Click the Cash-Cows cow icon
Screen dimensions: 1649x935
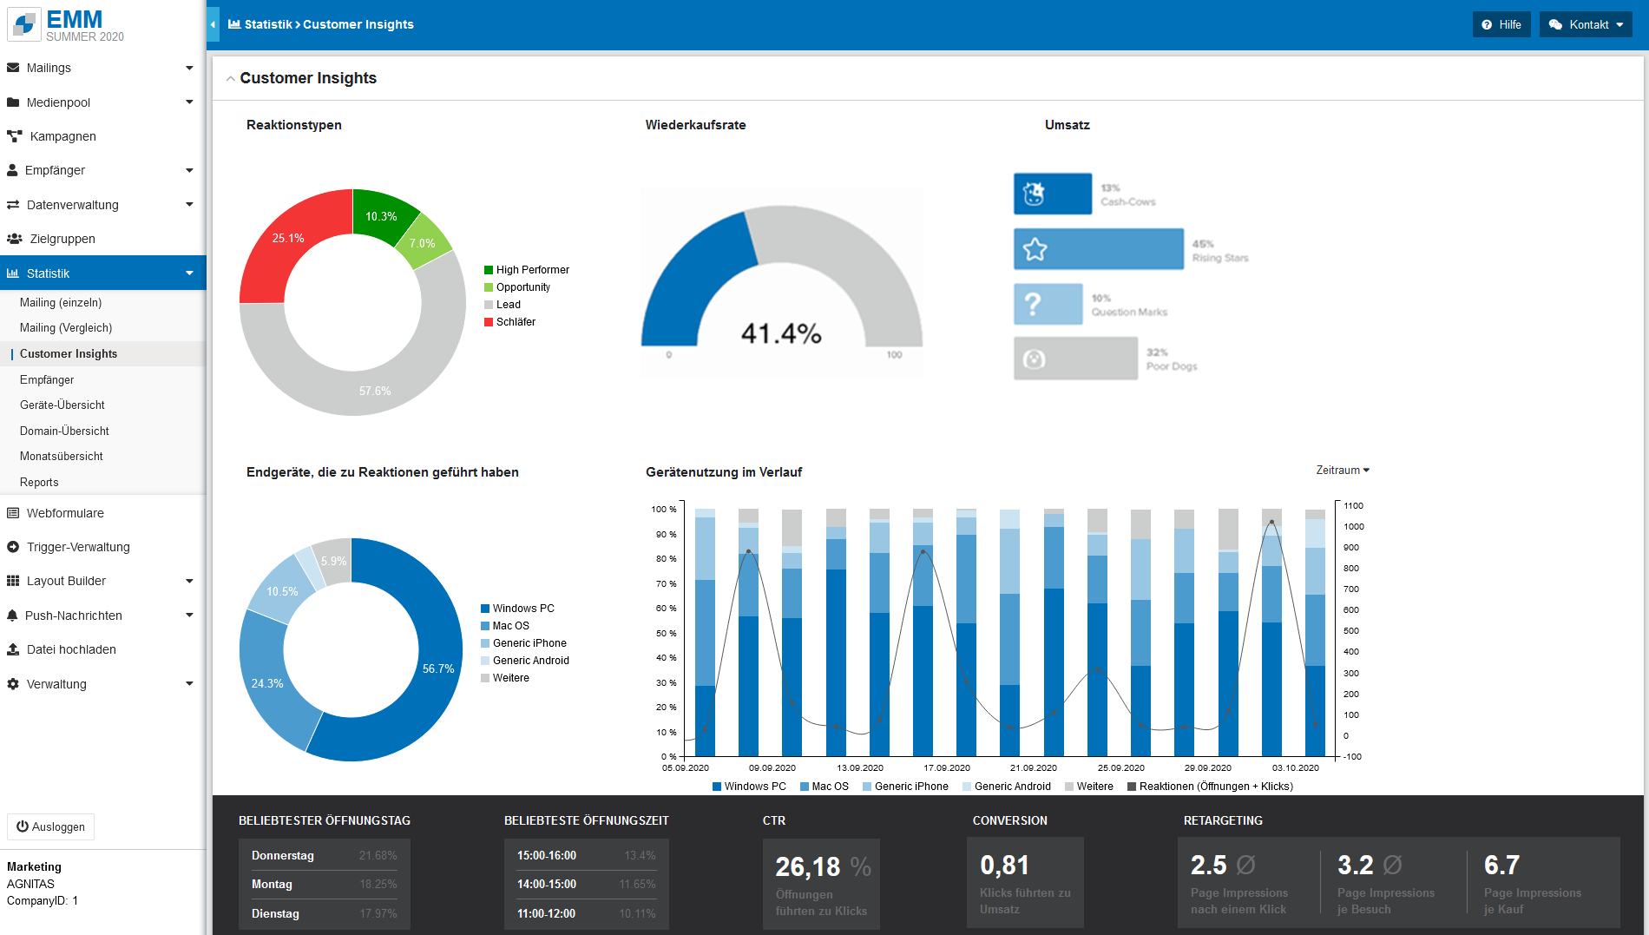coord(1034,194)
